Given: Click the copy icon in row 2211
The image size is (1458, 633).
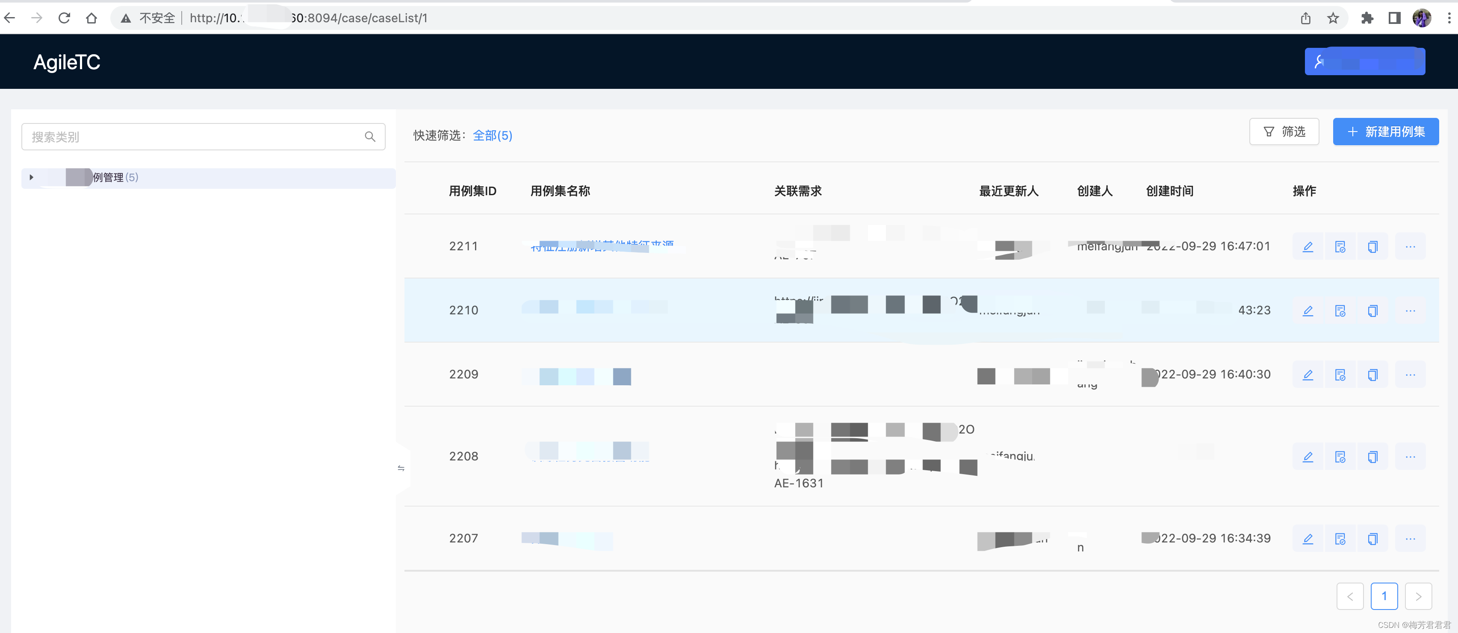Looking at the screenshot, I should pyautogui.click(x=1372, y=246).
